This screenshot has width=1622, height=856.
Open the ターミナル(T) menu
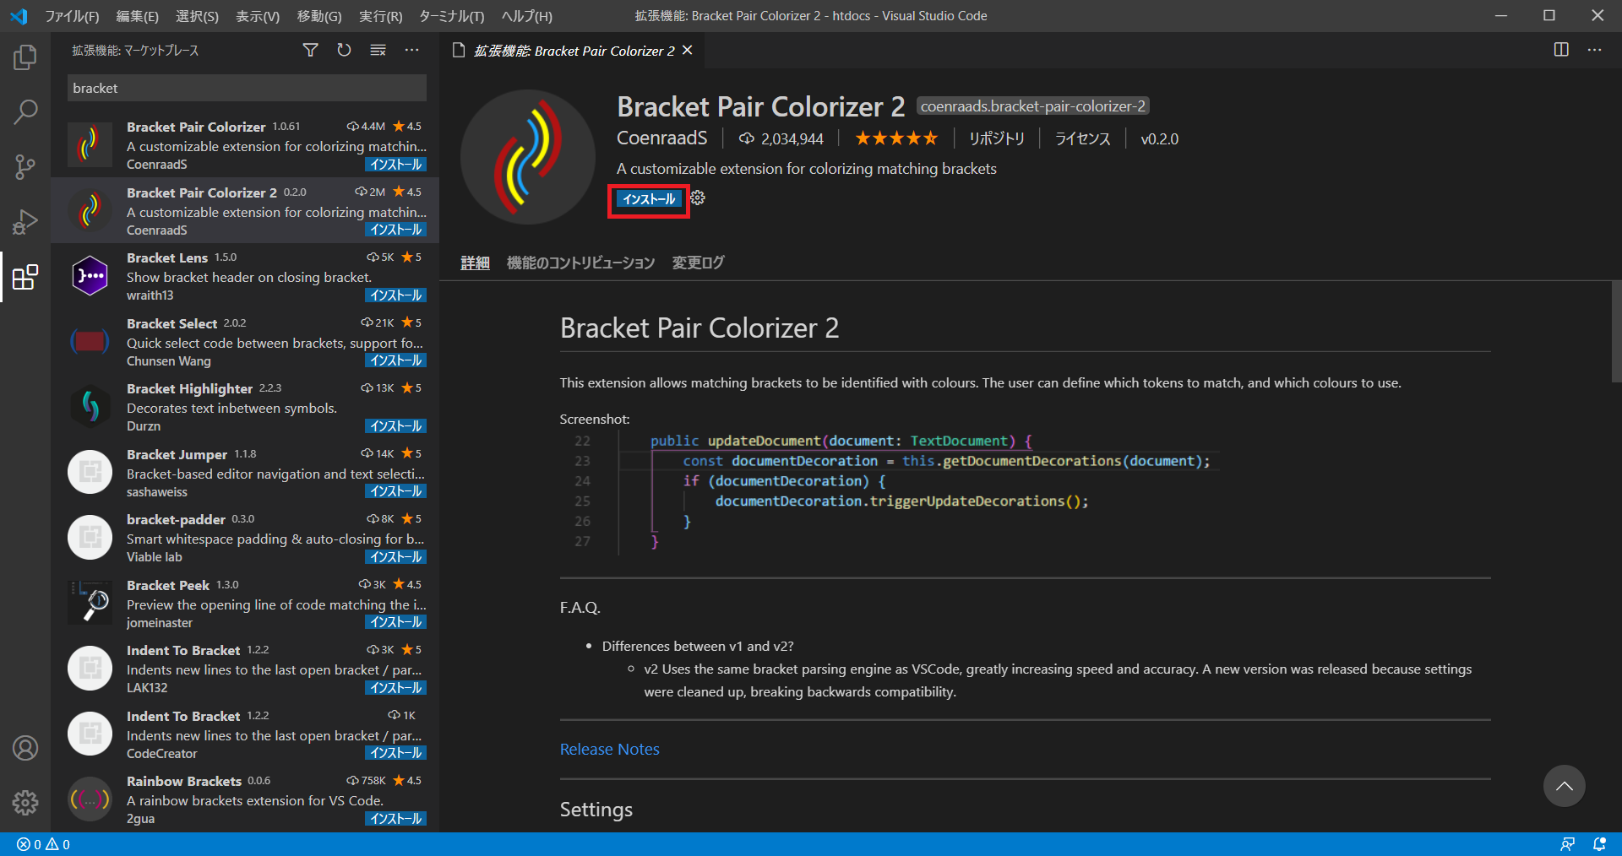pos(452,16)
